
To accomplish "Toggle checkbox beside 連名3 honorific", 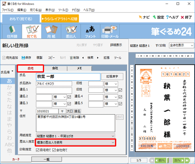I will point(69,104).
